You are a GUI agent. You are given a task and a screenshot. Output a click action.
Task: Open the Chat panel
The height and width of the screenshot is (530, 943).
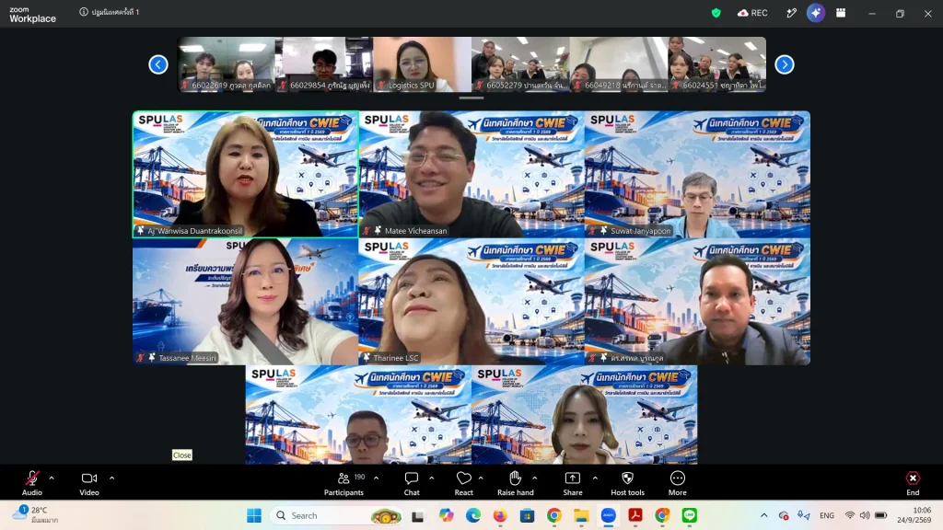pyautogui.click(x=412, y=482)
